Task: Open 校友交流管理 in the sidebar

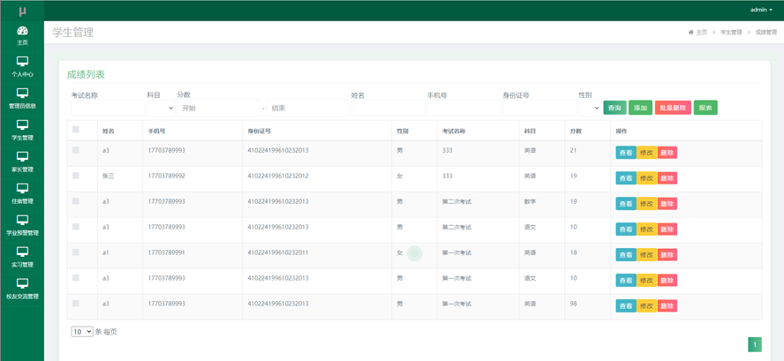Action: pyautogui.click(x=22, y=290)
